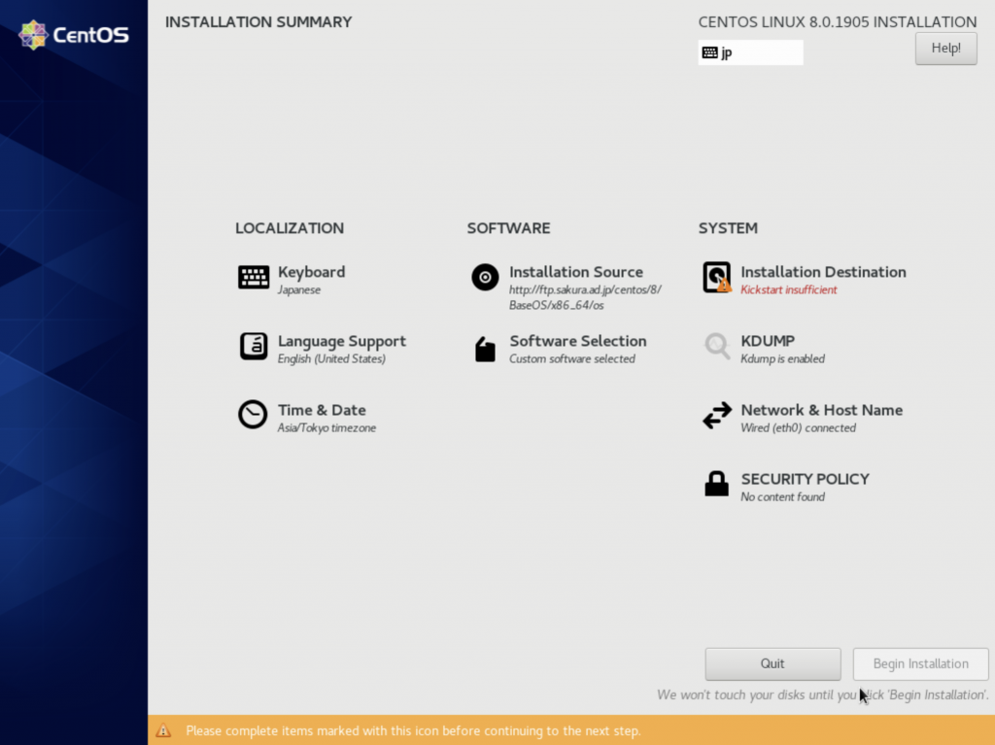995x745 pixels.
Task: Open the KDUMP title
Action: pos(768,341)
